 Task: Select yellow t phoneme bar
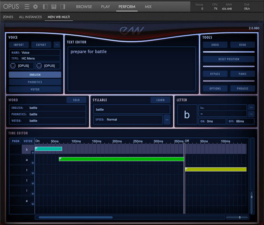[216, 169]
